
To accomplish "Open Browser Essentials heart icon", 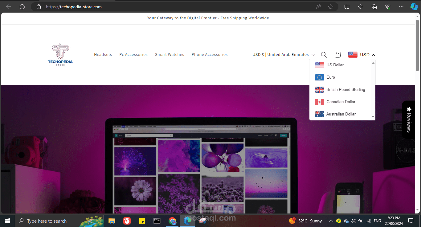I will [388, 7].
